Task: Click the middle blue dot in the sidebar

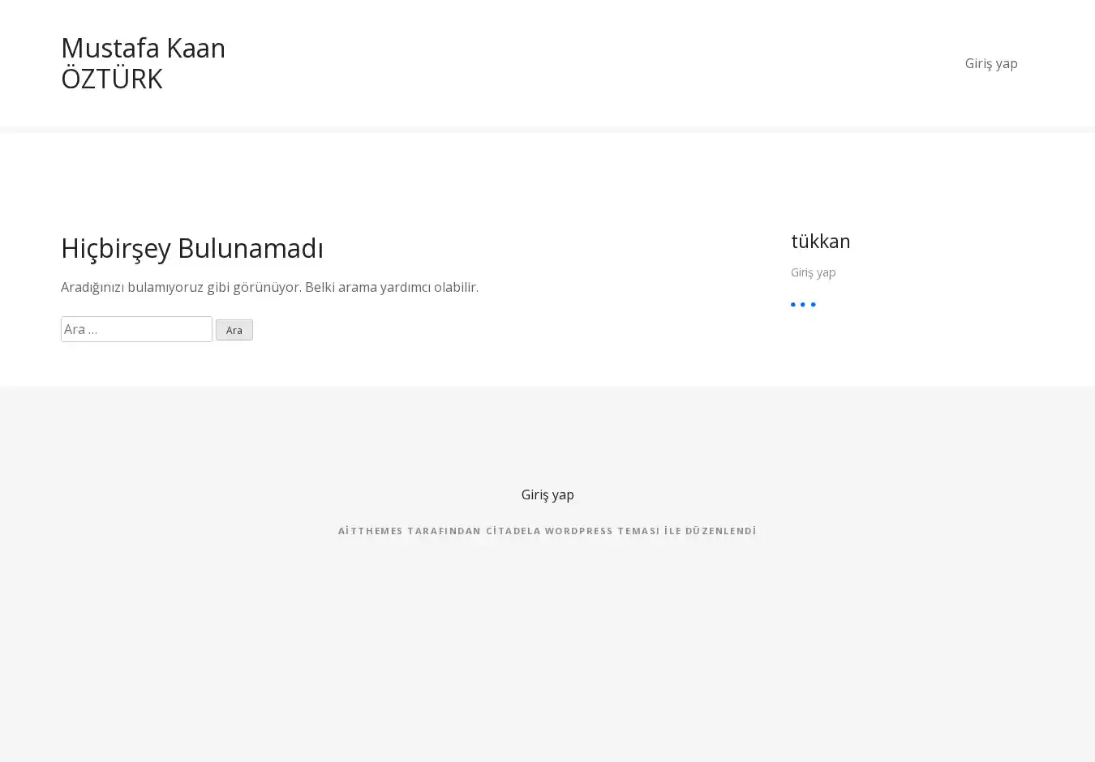Action: (x=803, y=305)
